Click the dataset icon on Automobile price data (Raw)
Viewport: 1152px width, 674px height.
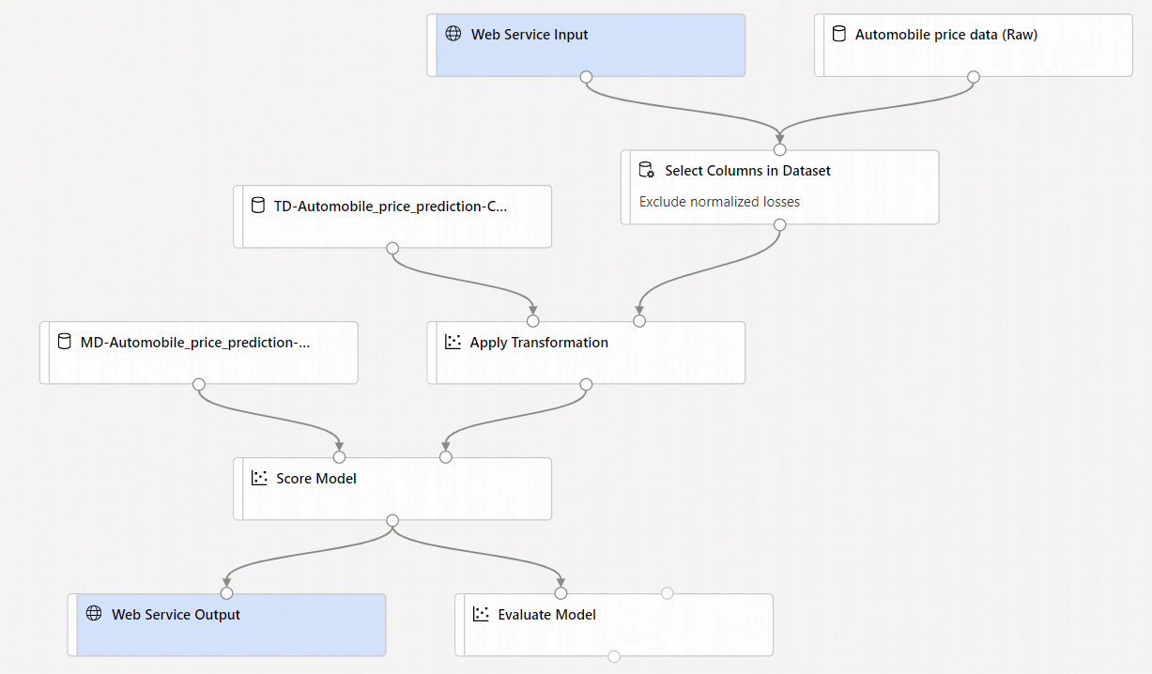click(837, 34)
